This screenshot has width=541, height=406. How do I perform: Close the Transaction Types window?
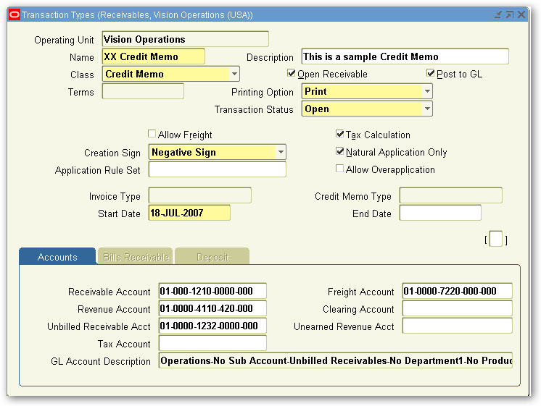[x=521, y=14]
